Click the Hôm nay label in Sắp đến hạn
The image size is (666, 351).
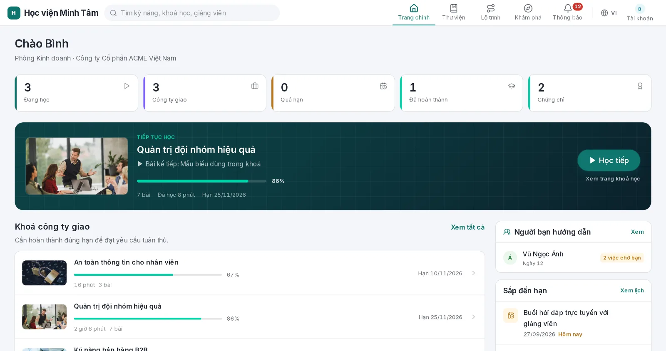[570, 334]
